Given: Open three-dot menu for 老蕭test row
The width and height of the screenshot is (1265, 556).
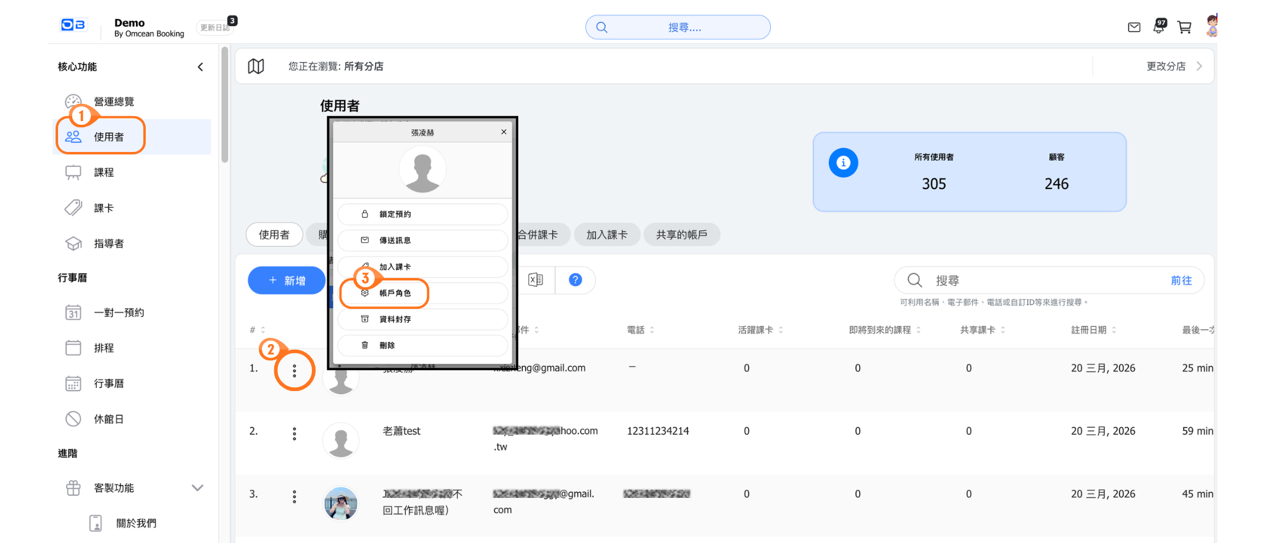Looking at the screenshot, I should (295, 434).
